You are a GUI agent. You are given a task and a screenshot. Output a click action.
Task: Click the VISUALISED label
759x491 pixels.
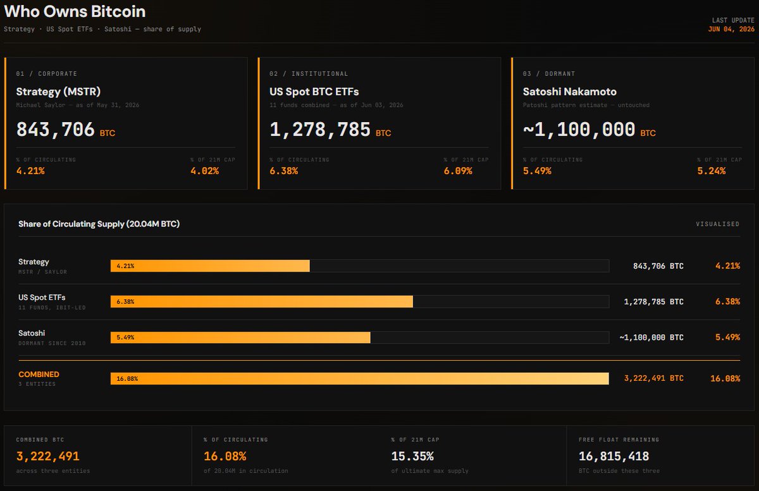(x=718, y=224)
